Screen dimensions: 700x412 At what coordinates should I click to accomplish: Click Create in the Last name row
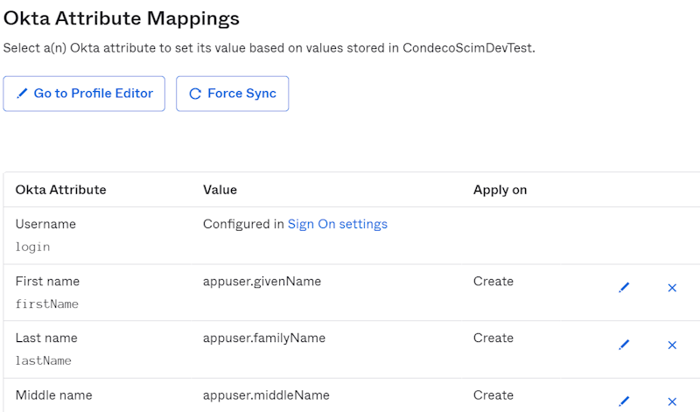click(x=493, y=338)
